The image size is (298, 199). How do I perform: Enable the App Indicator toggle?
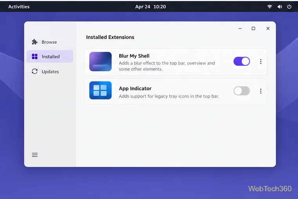(242, 91)
